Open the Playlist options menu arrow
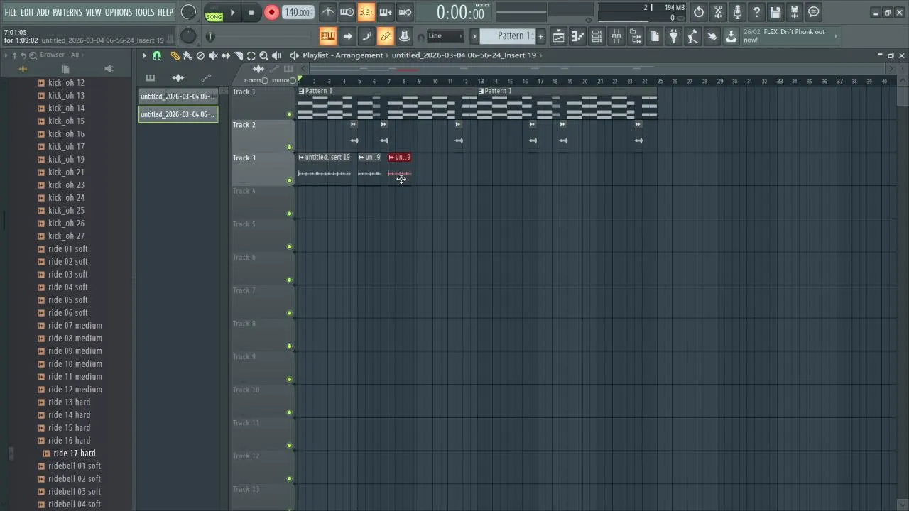 click(x=144, y=55)
